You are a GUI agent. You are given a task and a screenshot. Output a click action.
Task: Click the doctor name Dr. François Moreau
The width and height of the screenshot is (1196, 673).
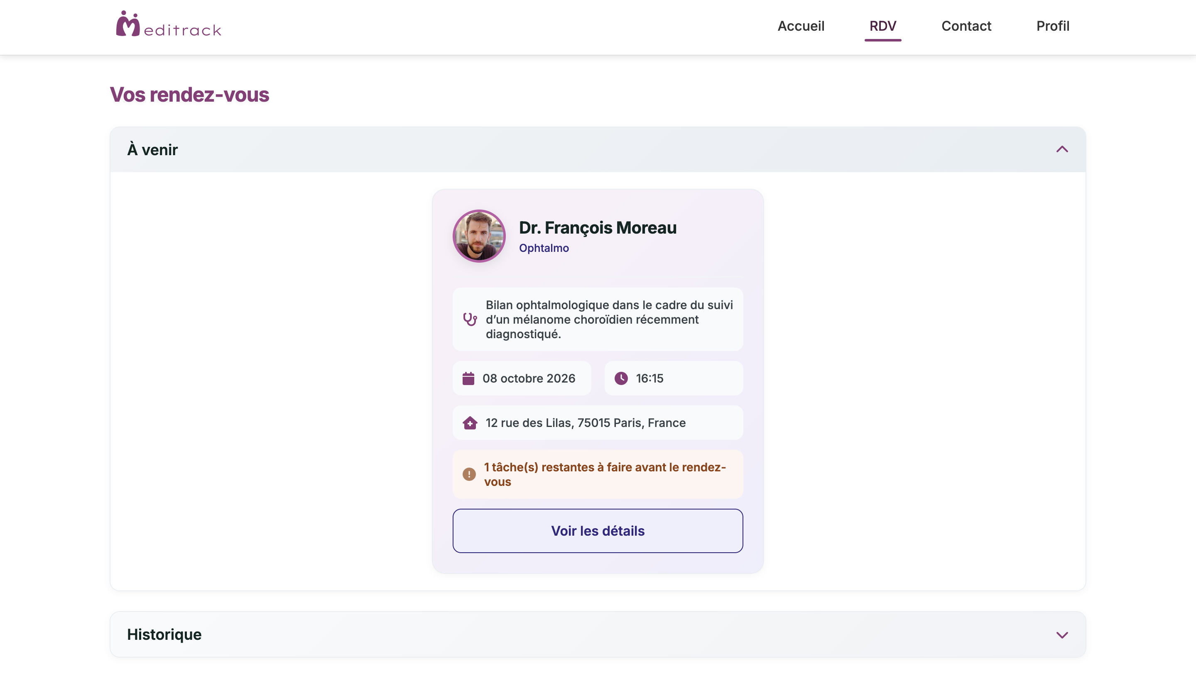tap(598, 228)
